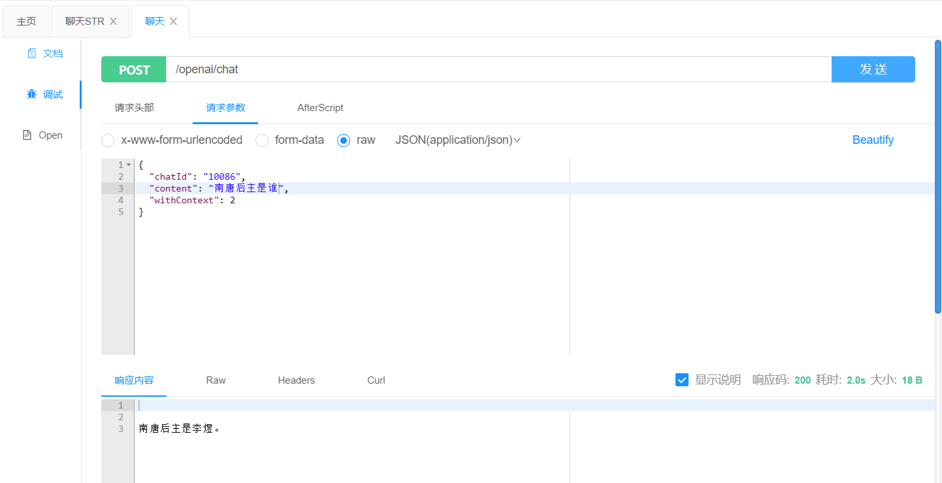Click the 大小 18 B value
This screenshot has width=942, height=483.
pos(912,380)
